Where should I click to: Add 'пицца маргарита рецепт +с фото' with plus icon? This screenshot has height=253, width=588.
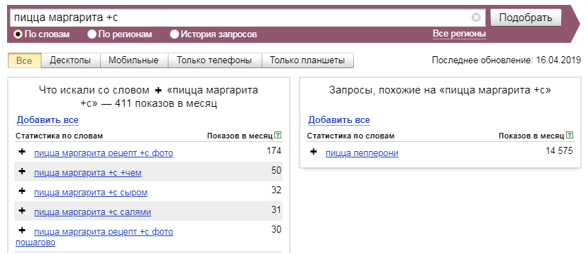(22, 152)
